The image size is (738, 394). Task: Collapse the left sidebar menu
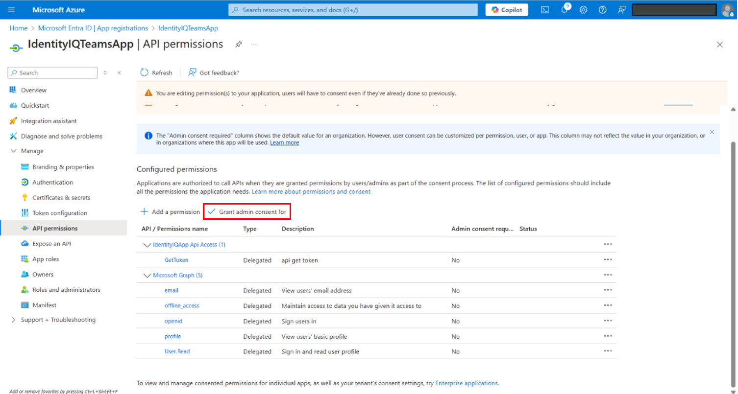pyautogui.click(x=119, y=72)
